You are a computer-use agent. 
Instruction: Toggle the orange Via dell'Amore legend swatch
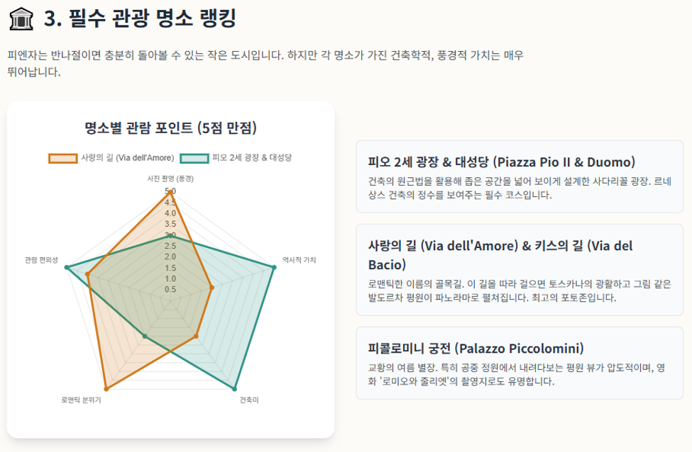[x=62, y=158]
